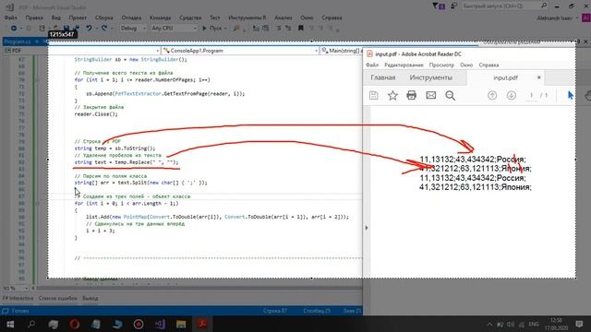Image resolution: width=591 pixels, height=332 pixels.
Task: Click the star bookmark icon in Acrobat
Action: click(392, 95)
